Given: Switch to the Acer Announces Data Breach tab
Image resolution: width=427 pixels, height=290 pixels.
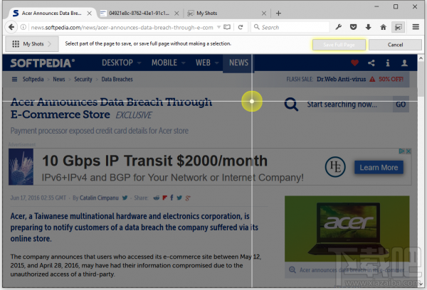Looking at the screenshot, I should [x=51, y=13].
